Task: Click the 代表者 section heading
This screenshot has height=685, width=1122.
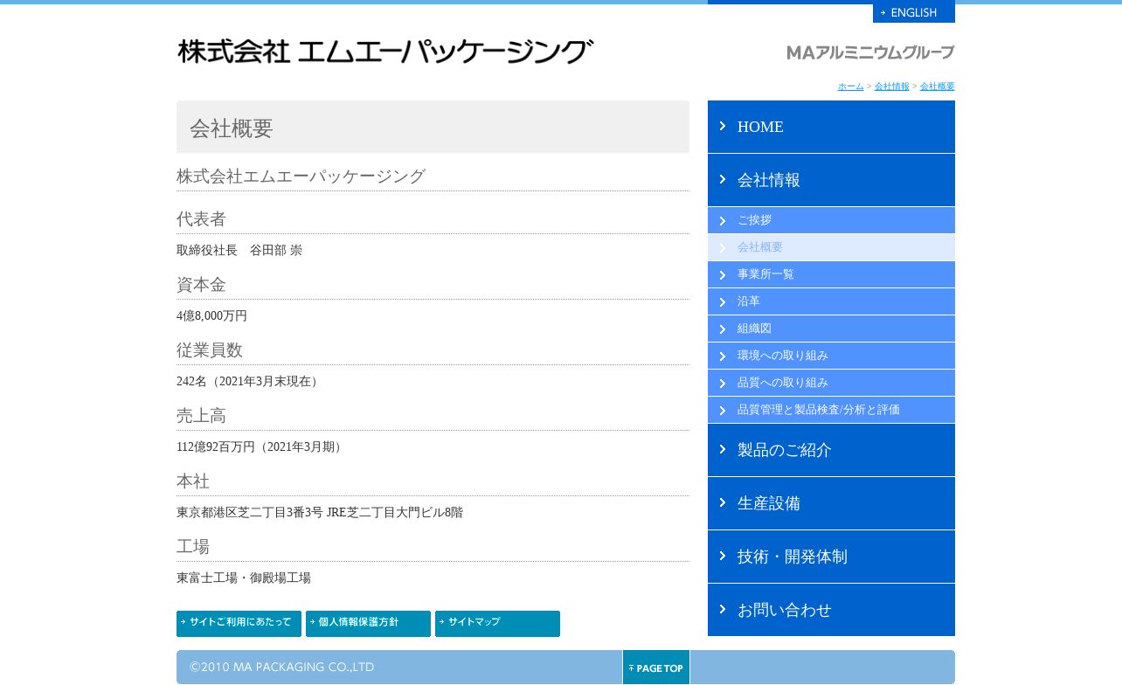Action: click(x=201, y=219)
